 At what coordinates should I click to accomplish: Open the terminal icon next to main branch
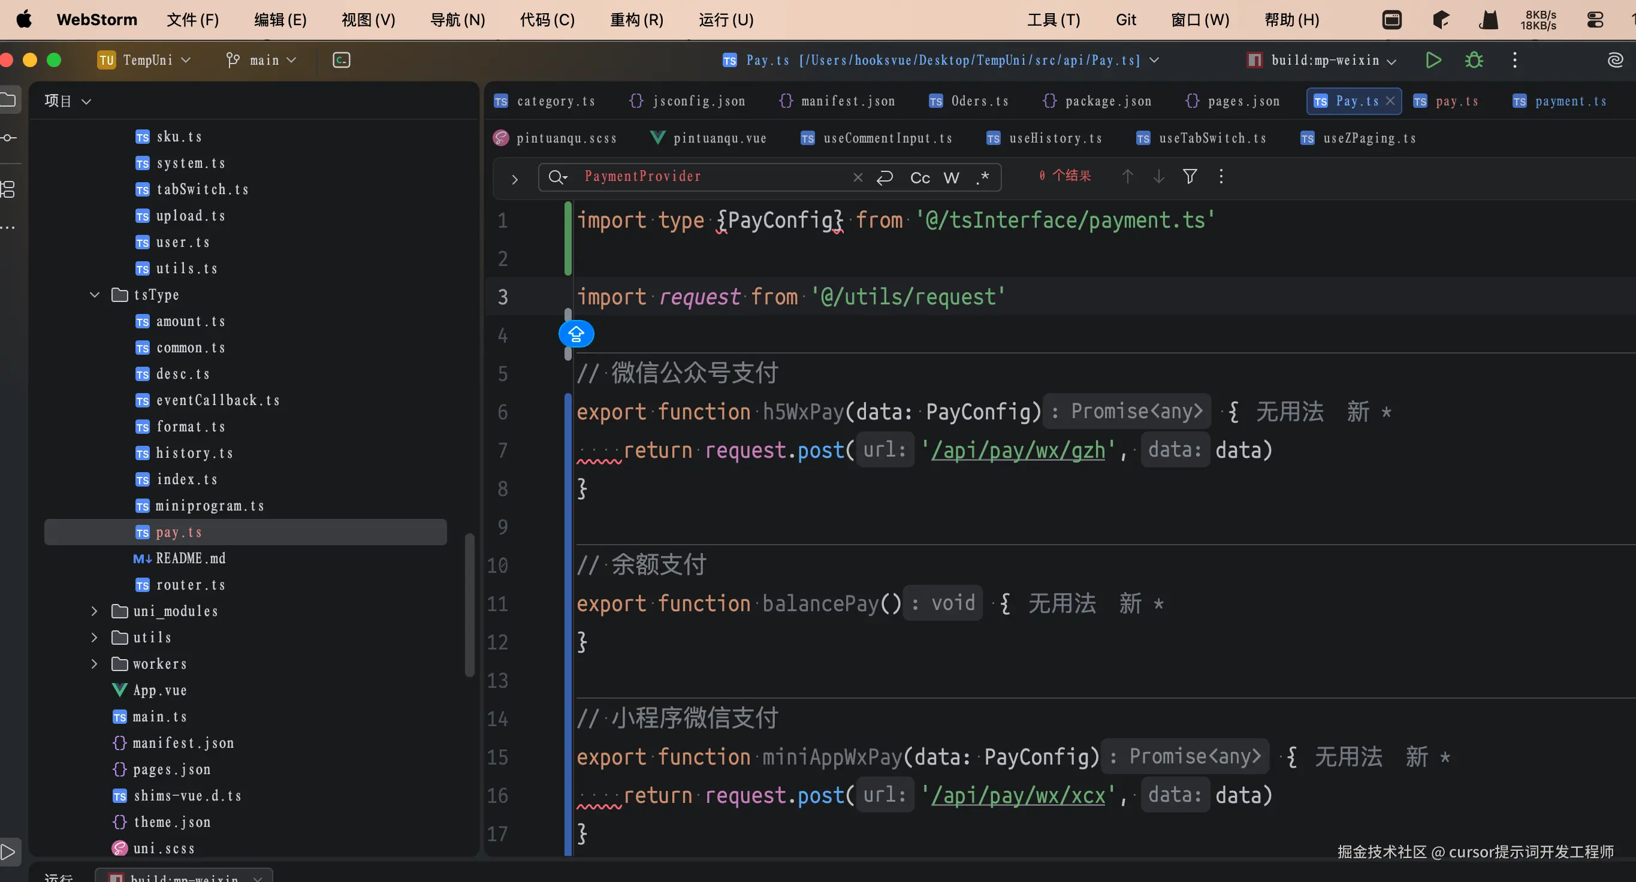[x=341, y=61]
